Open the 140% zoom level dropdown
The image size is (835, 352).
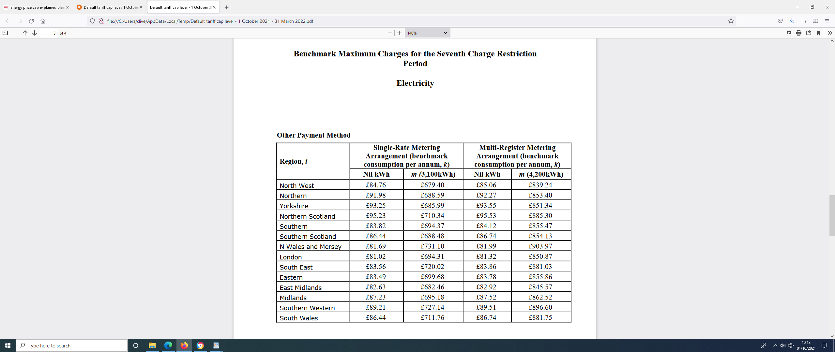point(427,33)
